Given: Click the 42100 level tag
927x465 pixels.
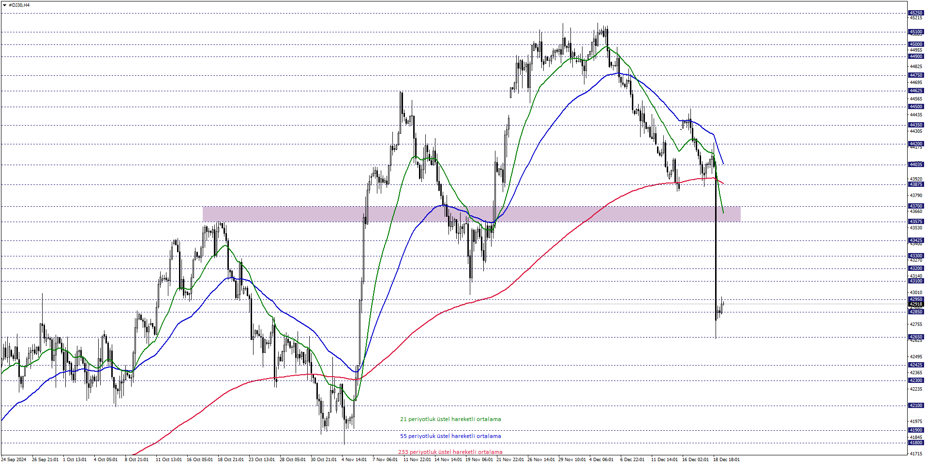Looking at the screenshot, I should pyautogui.click(x=916, y=406).
